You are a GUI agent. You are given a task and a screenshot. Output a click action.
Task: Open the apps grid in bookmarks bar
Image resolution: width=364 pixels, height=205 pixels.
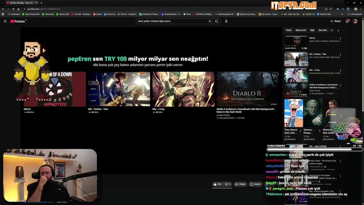pyautogui.click(x=3, y=14)
